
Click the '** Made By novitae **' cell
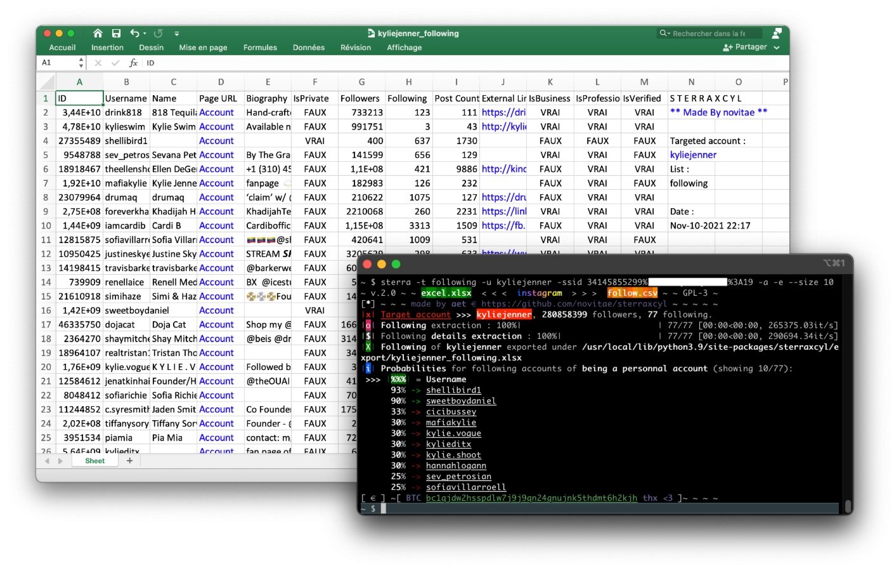718,112
